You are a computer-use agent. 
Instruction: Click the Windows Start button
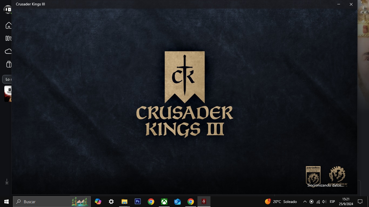(6, 202)
